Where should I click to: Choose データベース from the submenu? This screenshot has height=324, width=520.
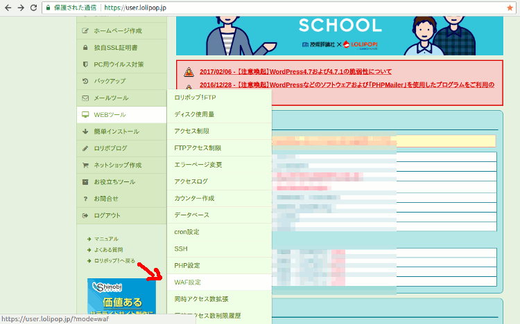[x=219, y=215]
